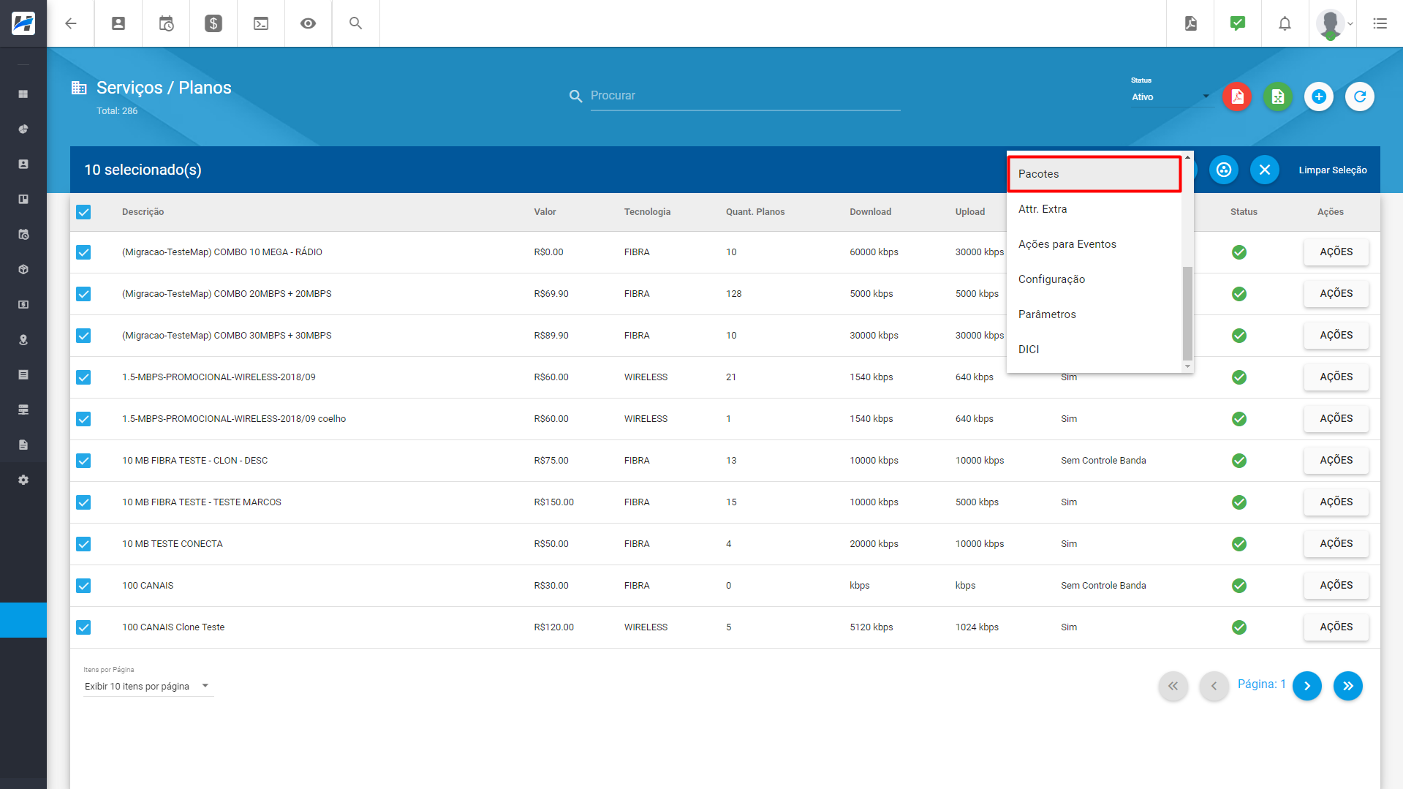Viewport: 1403px width, 789px height.
Task: Click the round group icon in selection bar
Action: [x=1224, y=170]
